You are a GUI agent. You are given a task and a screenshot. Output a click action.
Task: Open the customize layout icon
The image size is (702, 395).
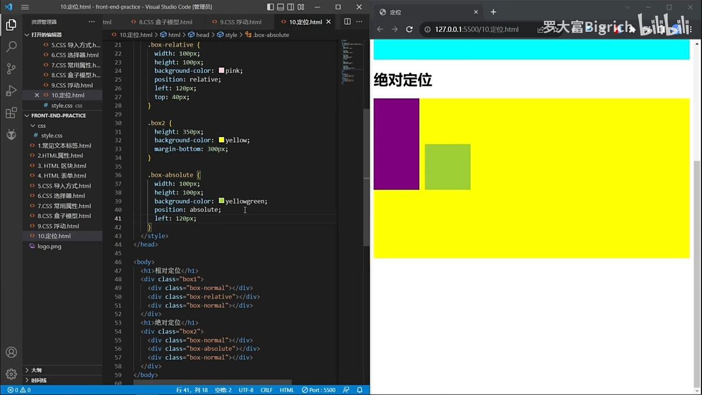tap(301, 7)
